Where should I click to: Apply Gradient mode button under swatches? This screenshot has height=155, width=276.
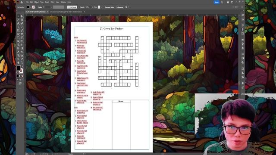tap(20, 76)
